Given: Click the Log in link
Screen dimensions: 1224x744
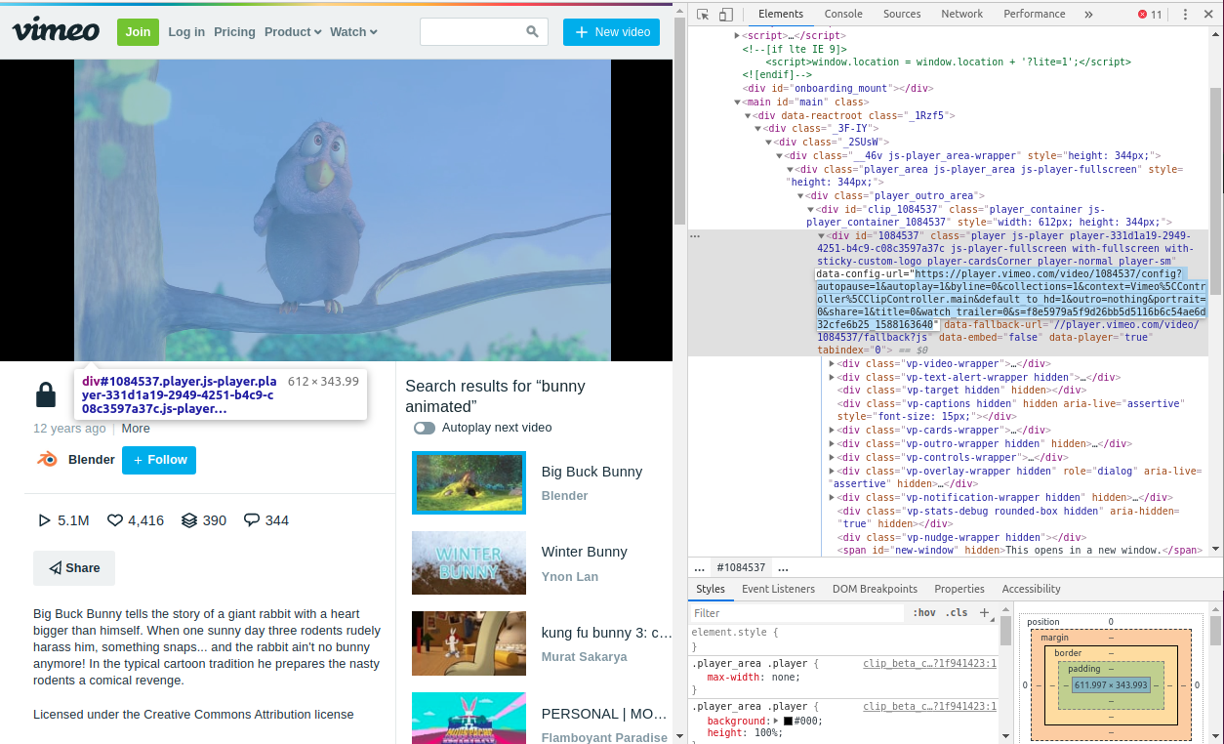Looking at the screenshot, I should tap(186, 32).
